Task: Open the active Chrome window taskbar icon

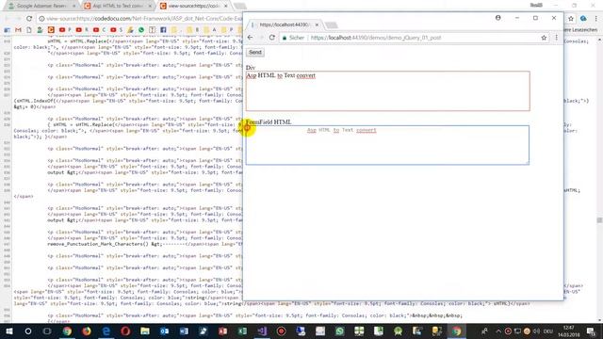Action: click(456, 331)
